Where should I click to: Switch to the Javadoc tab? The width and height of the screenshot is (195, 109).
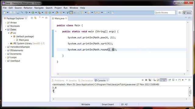pos(71,81)
